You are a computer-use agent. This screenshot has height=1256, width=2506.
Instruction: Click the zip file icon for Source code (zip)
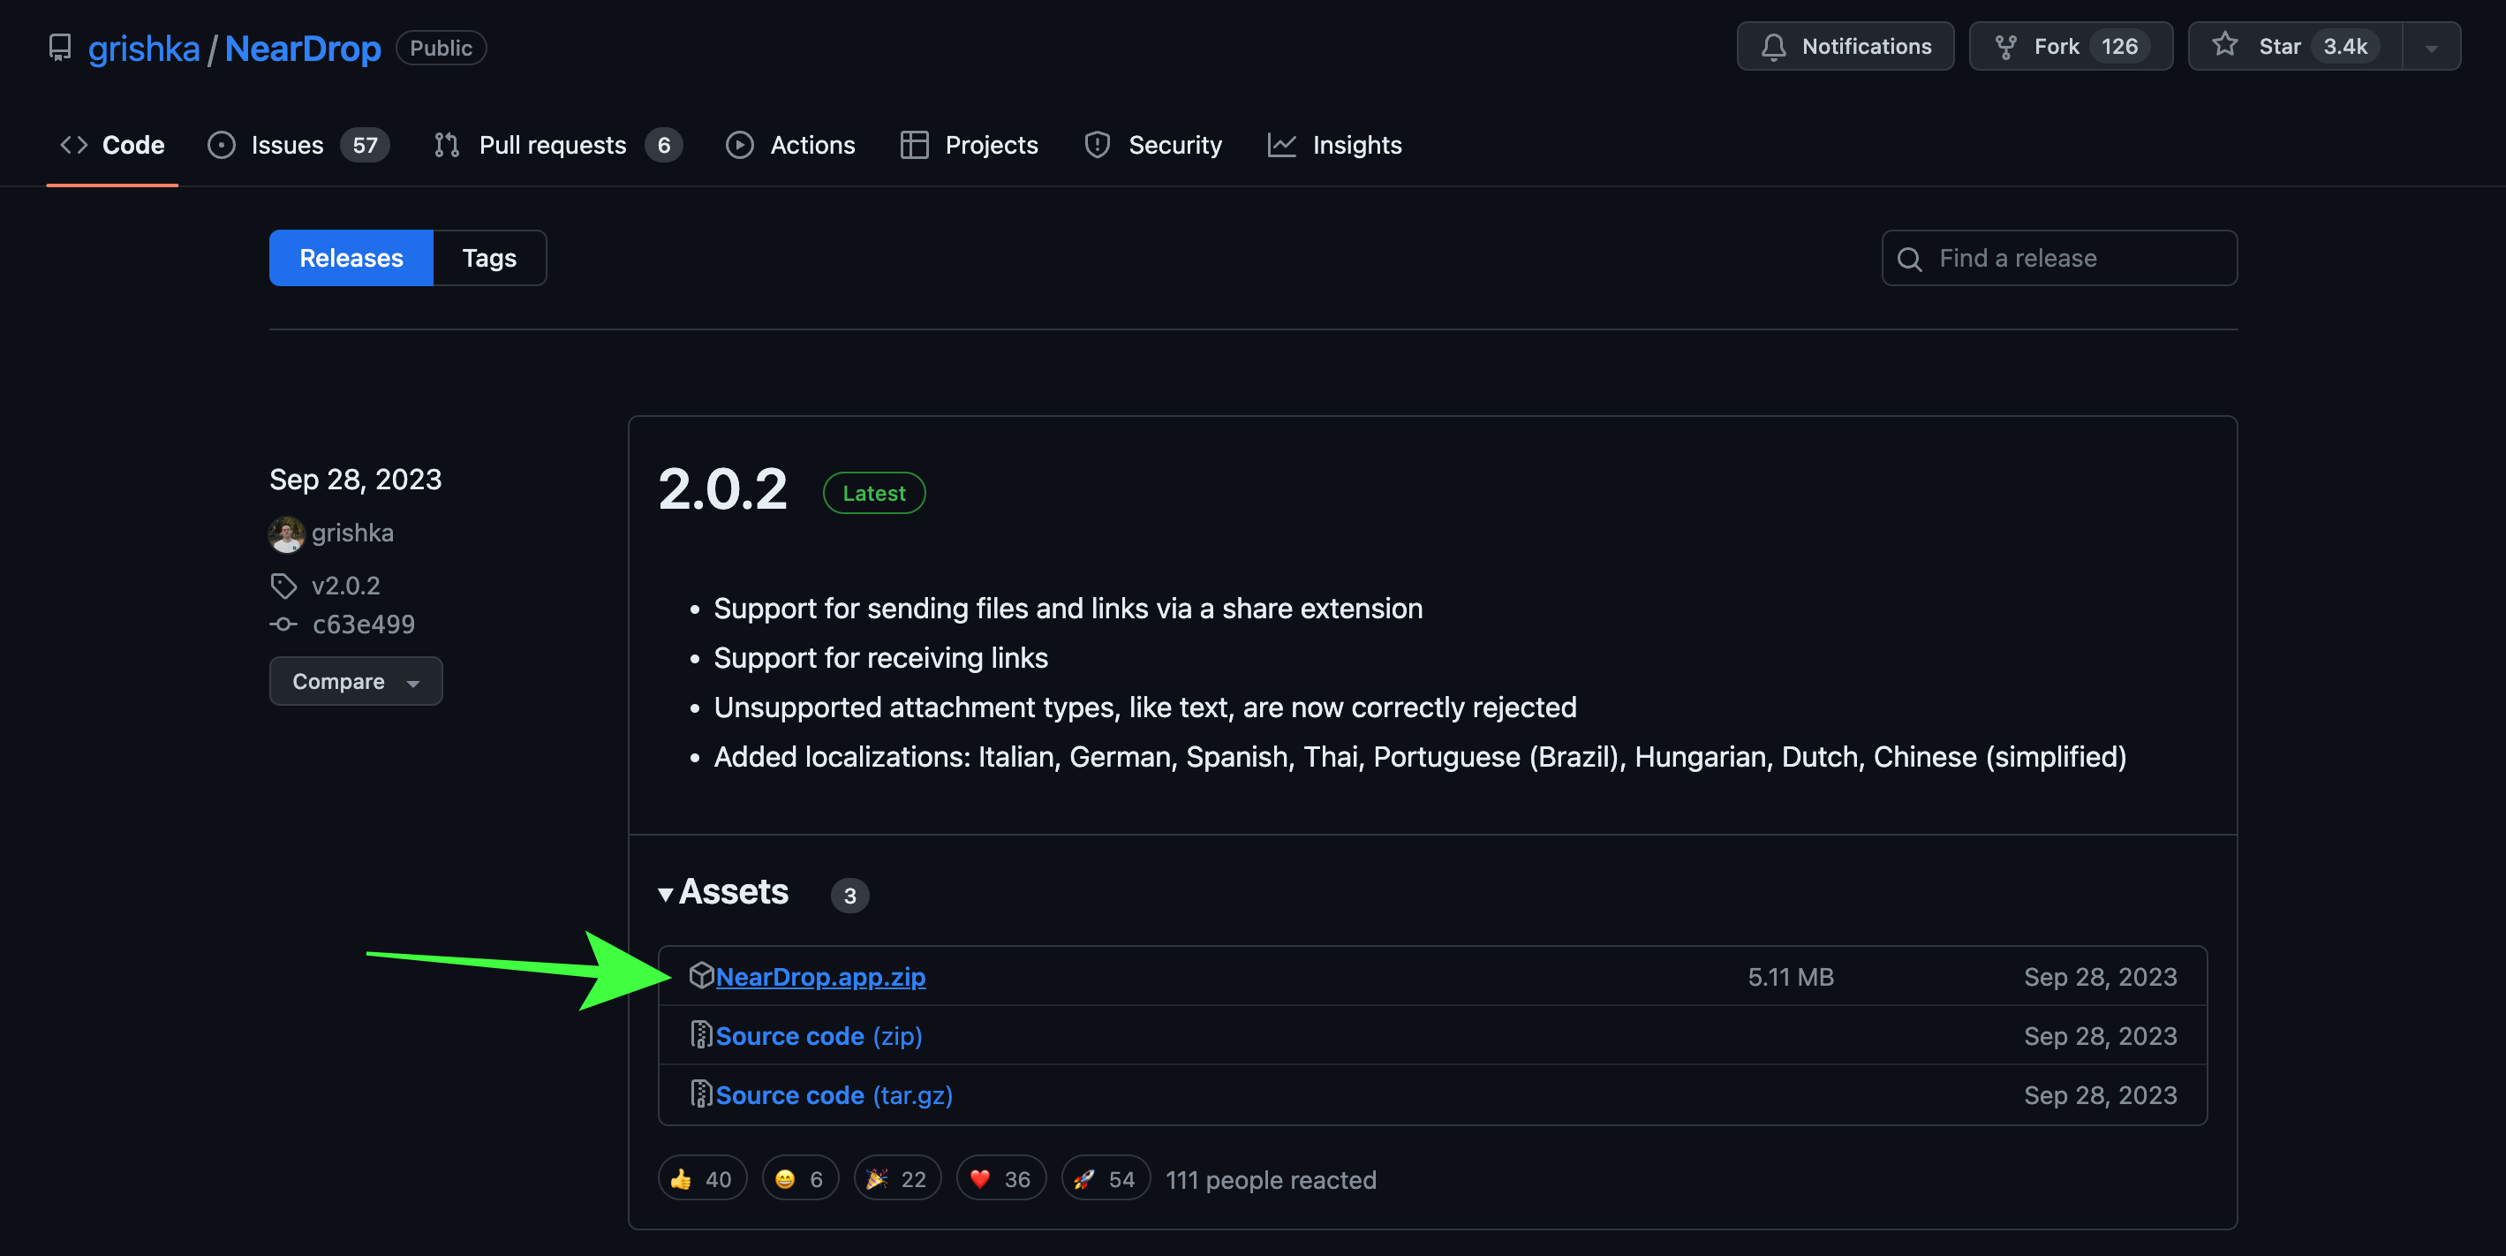700,1034
